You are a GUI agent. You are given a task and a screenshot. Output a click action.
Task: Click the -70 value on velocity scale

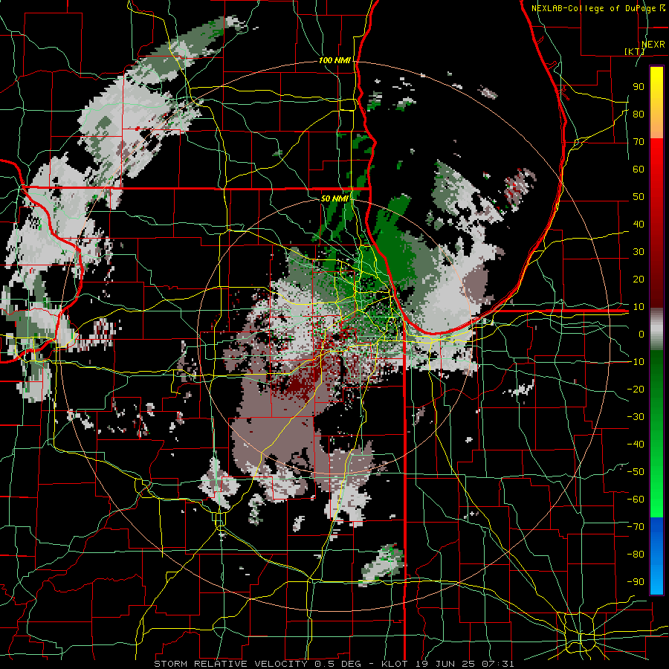[x=636, y=526]
